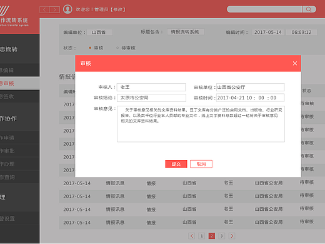Cancel the review with 取消 button
This screenshot has width=325, height=244.
[201, 164]
